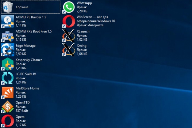Click the "1,20 КБ" size under Kaspersky Cleaner
The height and width of the screenshot is (128, 192).
coord(21,68)
